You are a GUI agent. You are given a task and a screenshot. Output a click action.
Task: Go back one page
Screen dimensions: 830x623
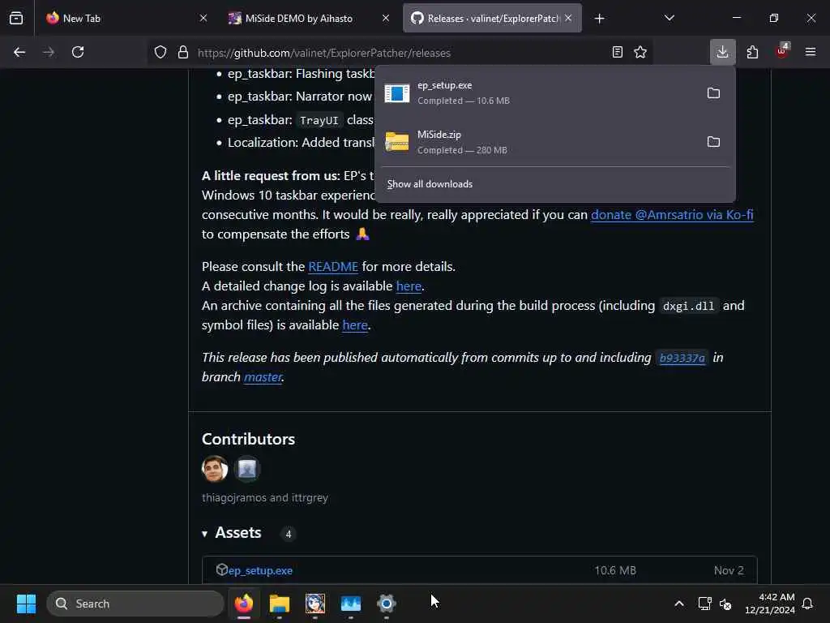[x=19, y=52]
